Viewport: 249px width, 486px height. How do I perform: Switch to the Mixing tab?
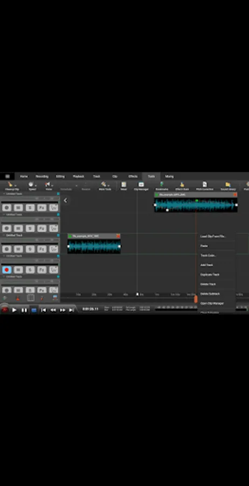(x=169, y=177)
